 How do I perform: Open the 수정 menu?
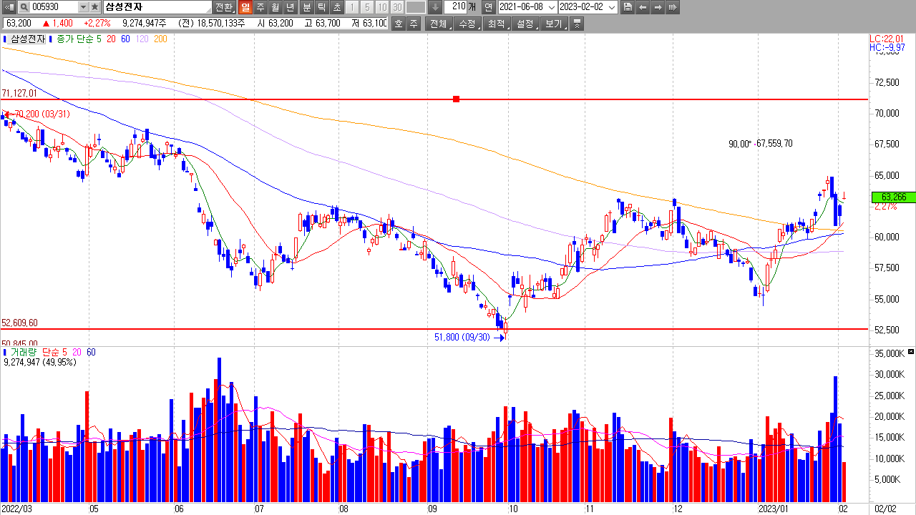(x=468, y=24)
